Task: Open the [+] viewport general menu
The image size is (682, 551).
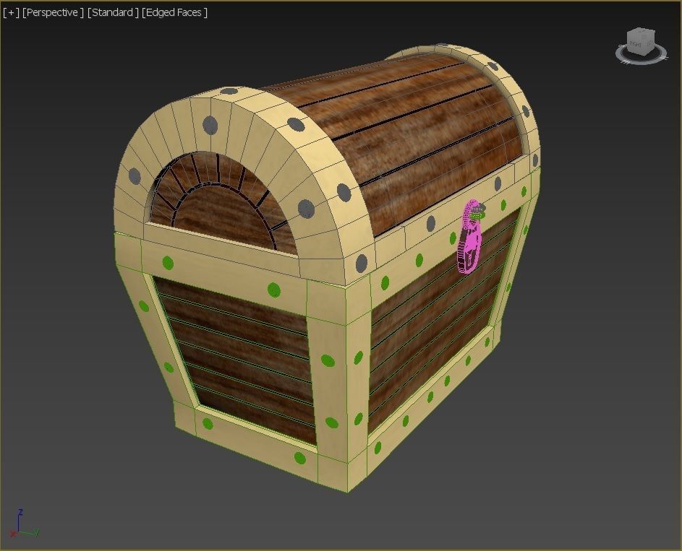Action: (11, 12)
